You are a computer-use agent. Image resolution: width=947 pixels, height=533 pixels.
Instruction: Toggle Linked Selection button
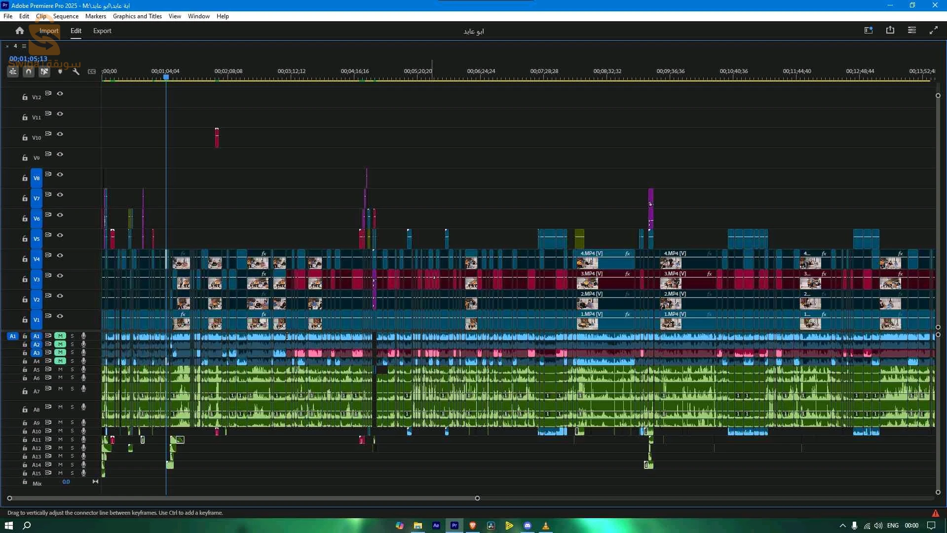pyautogui.click(x=44, y=72)
